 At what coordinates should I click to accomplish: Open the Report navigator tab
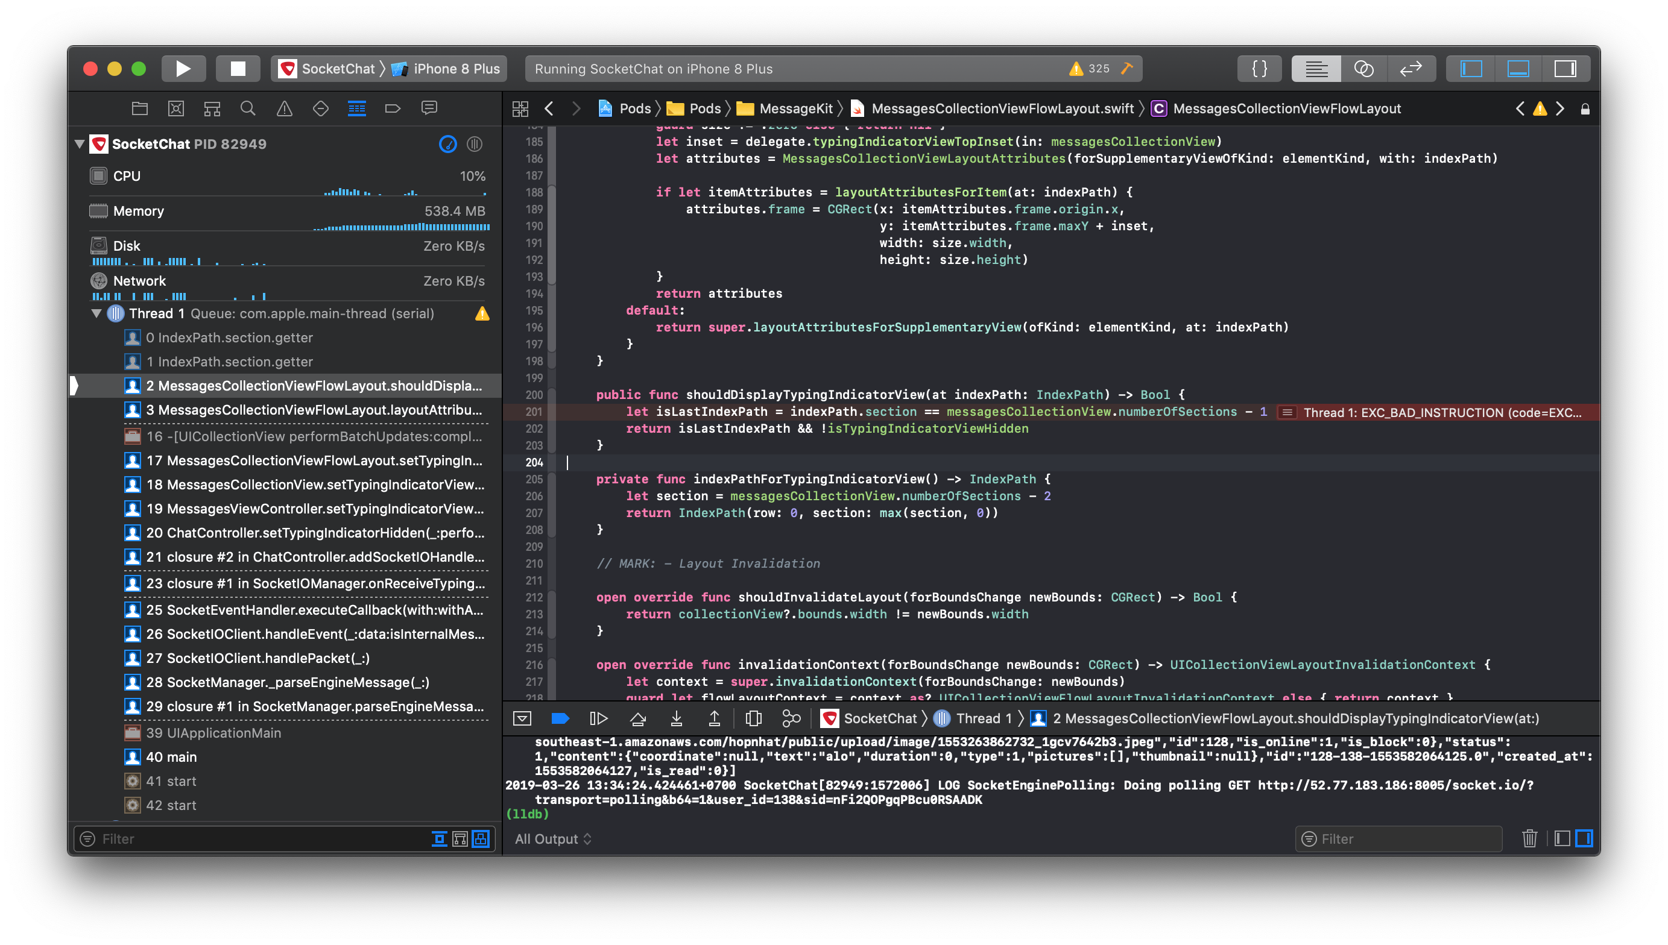click(x=429, y=108)
